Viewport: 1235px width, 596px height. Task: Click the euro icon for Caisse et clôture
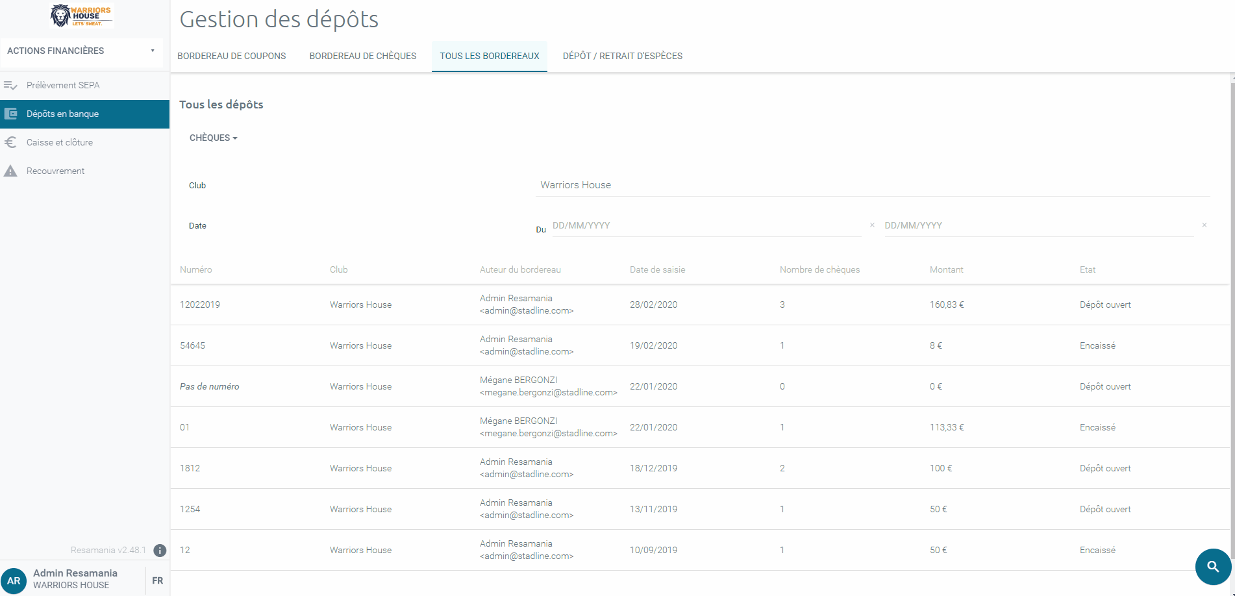click(x=10, y=142)
